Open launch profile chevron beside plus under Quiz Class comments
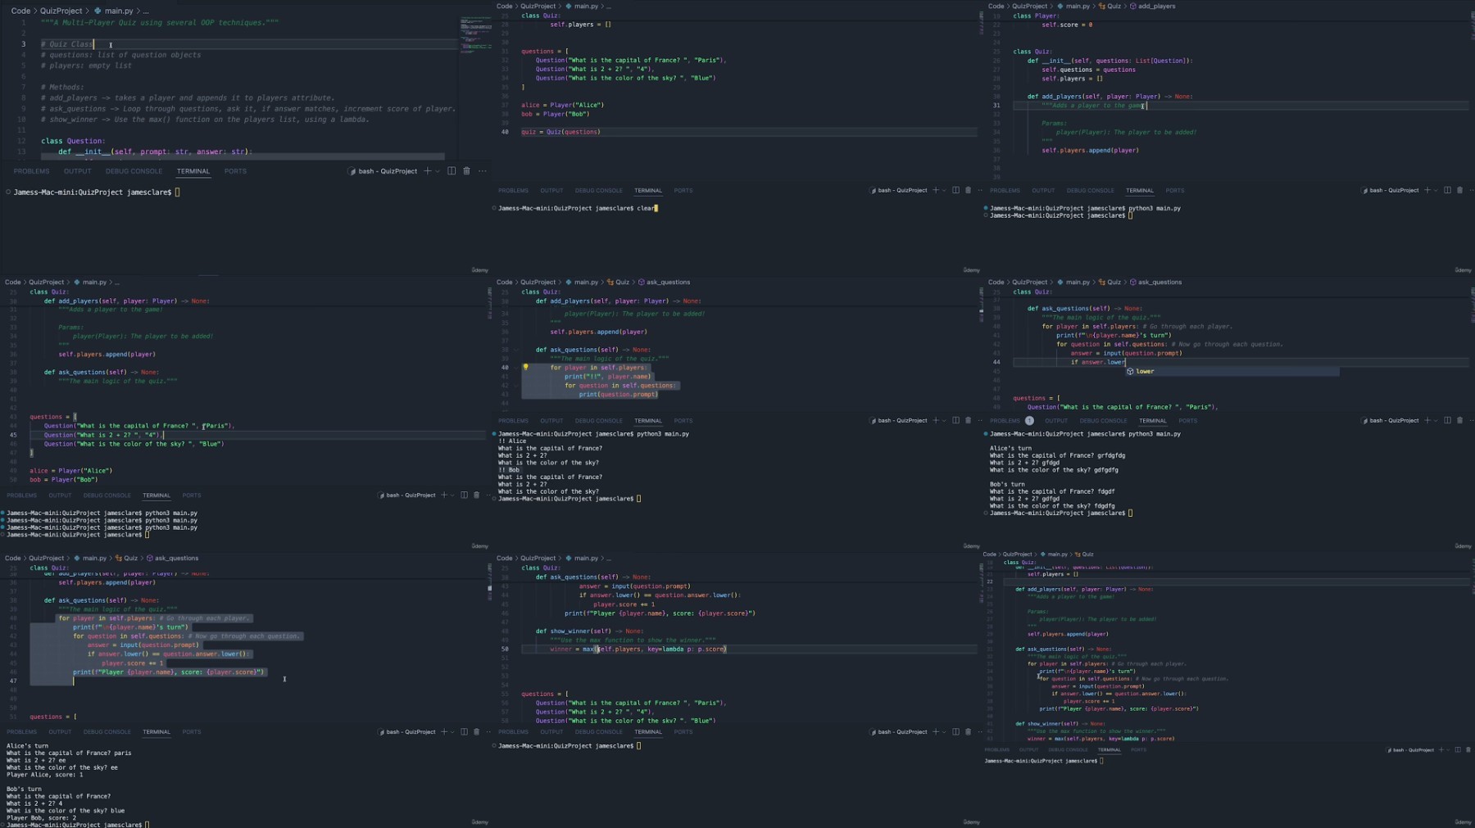This screenshot has height=828, width=1475. coord(438,171)
